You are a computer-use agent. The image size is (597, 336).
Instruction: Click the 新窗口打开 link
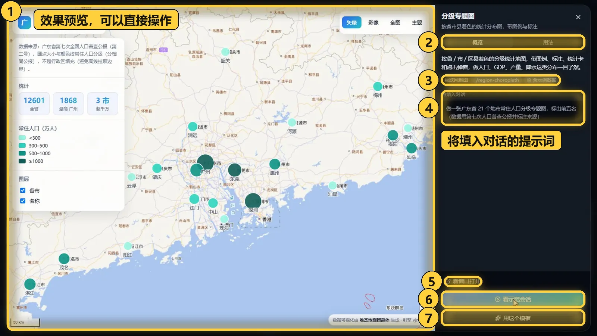pyautogui.click(x=463, y=281)
